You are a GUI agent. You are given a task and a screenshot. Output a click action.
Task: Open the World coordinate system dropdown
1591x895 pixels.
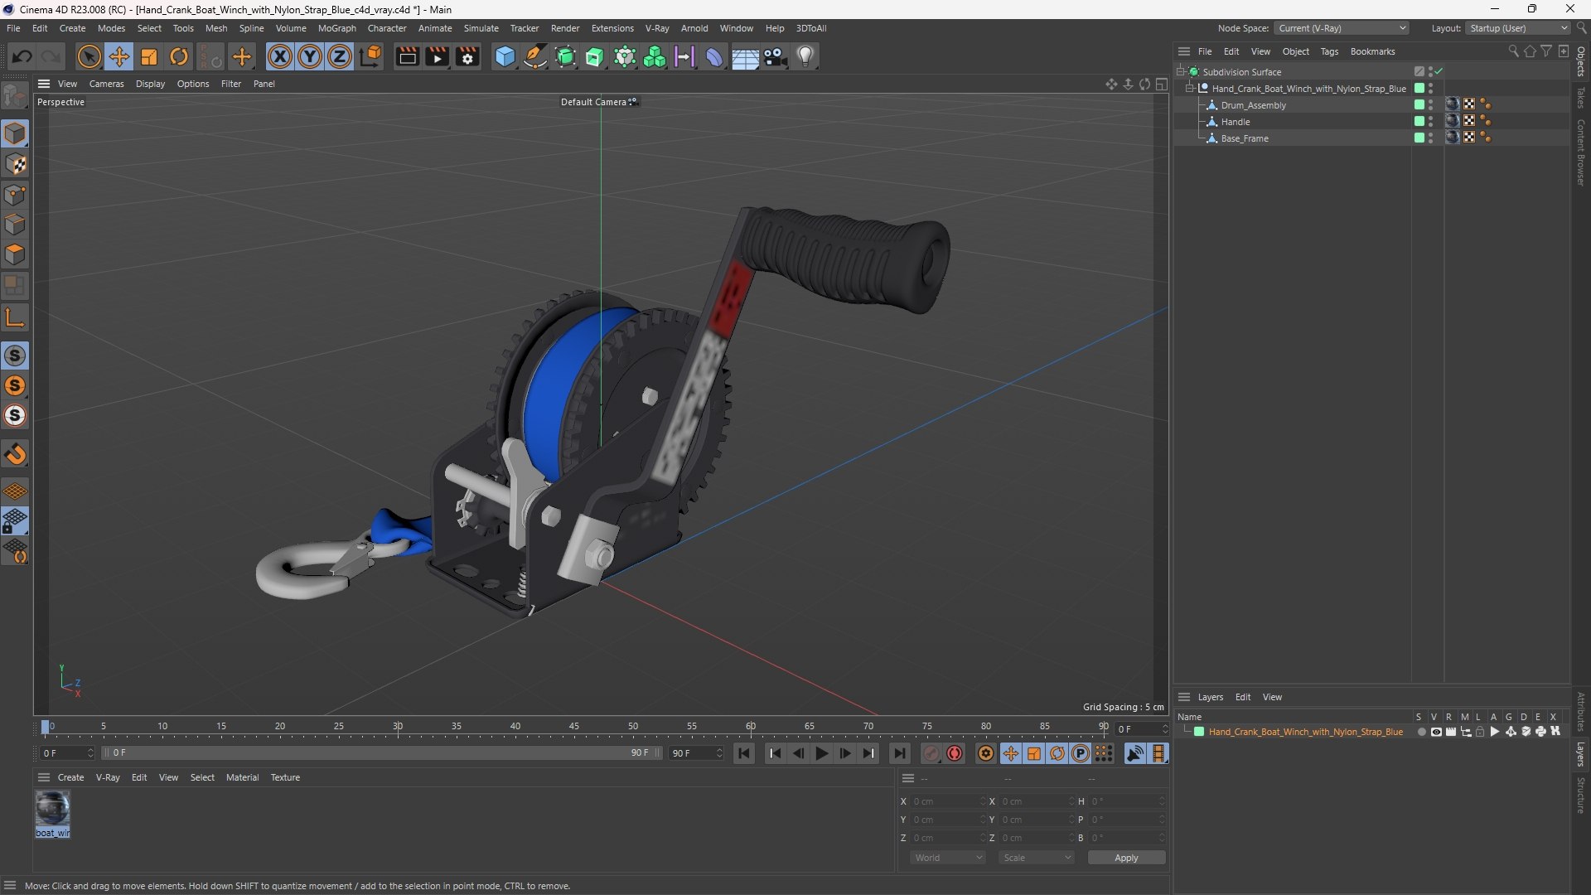948,858
